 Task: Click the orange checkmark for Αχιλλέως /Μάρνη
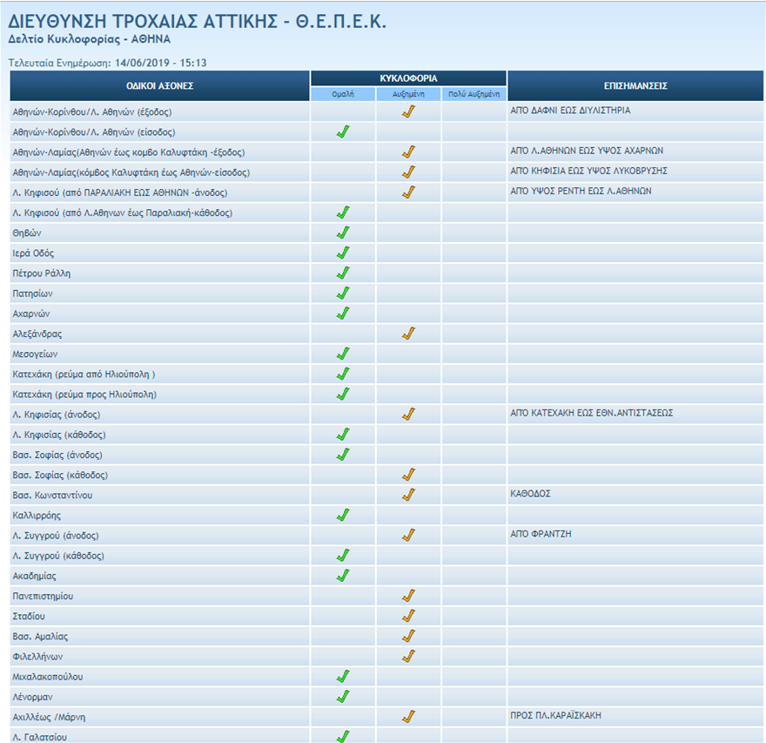[408, 717]
